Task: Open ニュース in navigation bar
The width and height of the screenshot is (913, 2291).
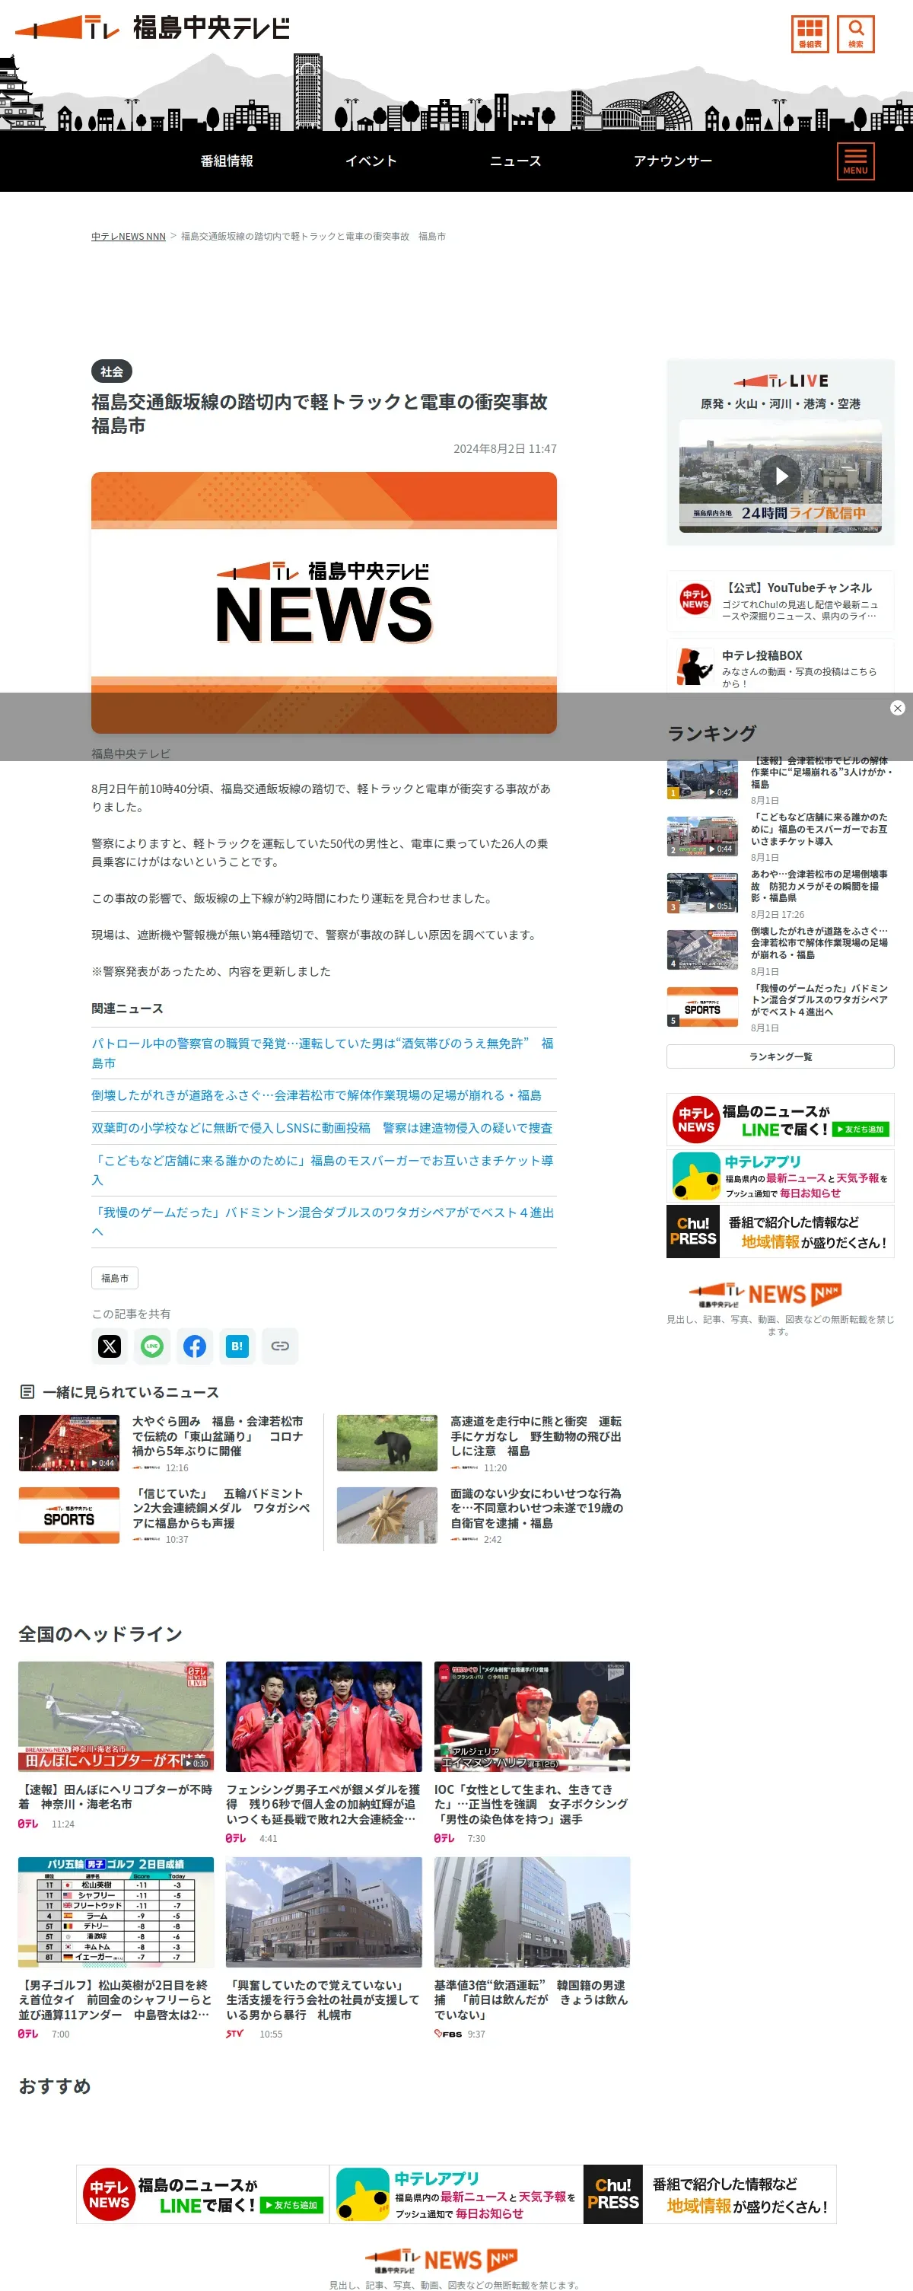Action: point(516,161)
